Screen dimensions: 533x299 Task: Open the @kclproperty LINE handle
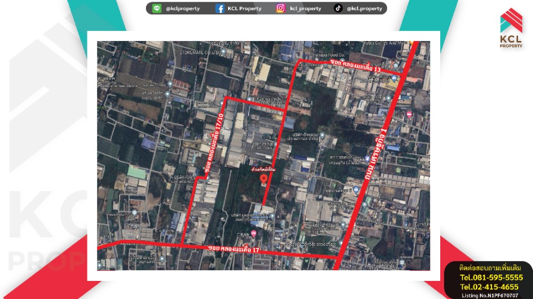183,9
